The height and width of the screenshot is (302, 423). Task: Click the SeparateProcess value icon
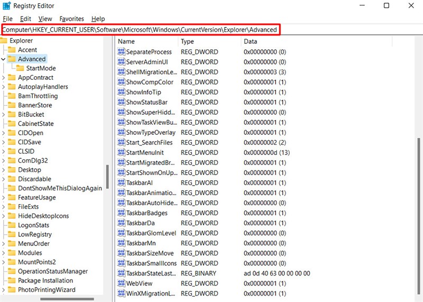121,51
